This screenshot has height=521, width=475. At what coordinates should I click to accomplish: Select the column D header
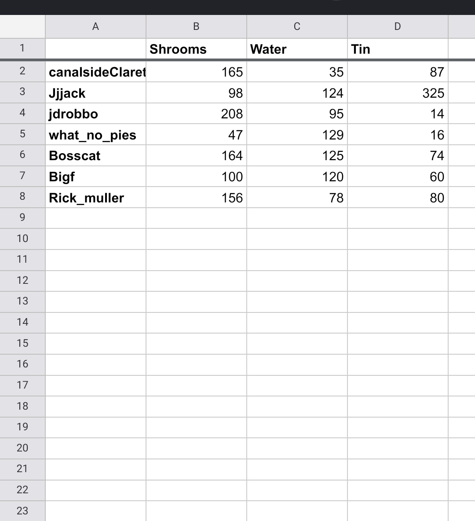coord(398,26)
